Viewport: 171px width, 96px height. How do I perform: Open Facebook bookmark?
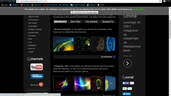point(14,5)
